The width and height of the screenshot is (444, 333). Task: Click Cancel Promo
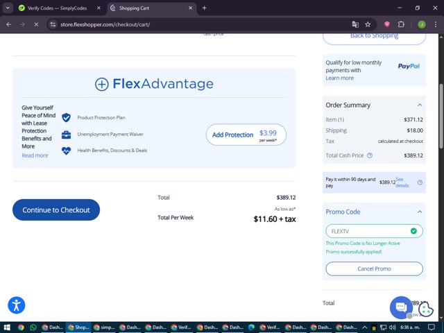374,268
